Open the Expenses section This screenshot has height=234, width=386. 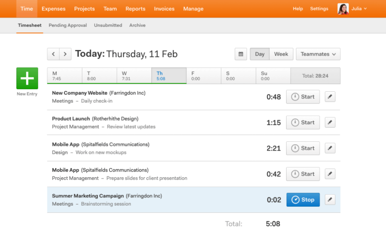point(54,9)
